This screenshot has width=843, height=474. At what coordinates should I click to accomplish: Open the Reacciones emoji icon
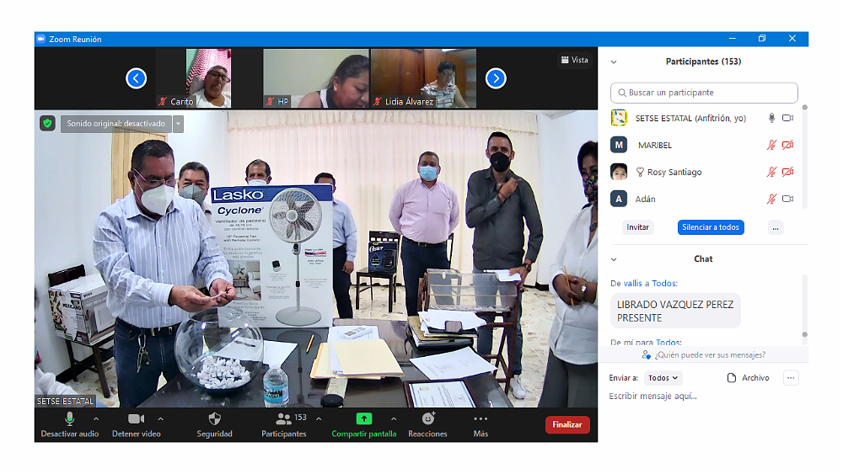tap(427, 418)
